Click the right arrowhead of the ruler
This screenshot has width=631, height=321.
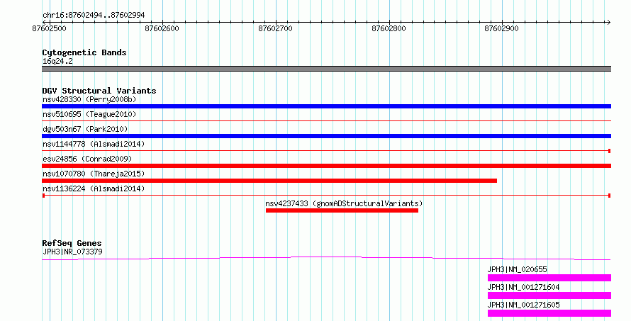(608, 22)
